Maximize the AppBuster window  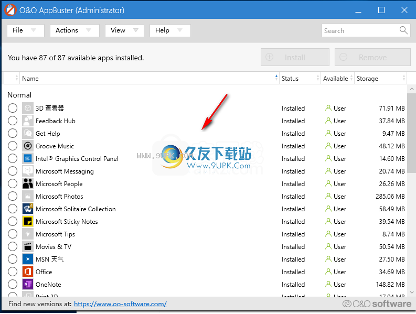[381, 10]
